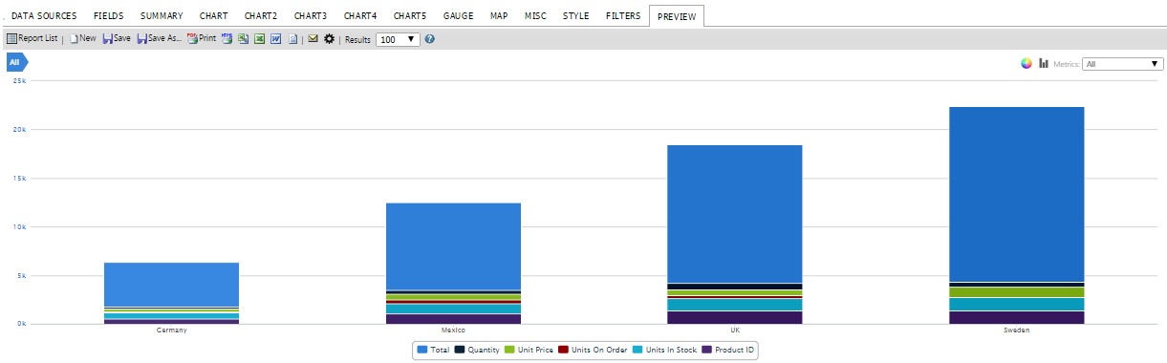Click the Germany Total bar segment
This screenshot has width=1167, height=363.
(x=171, y=285)
